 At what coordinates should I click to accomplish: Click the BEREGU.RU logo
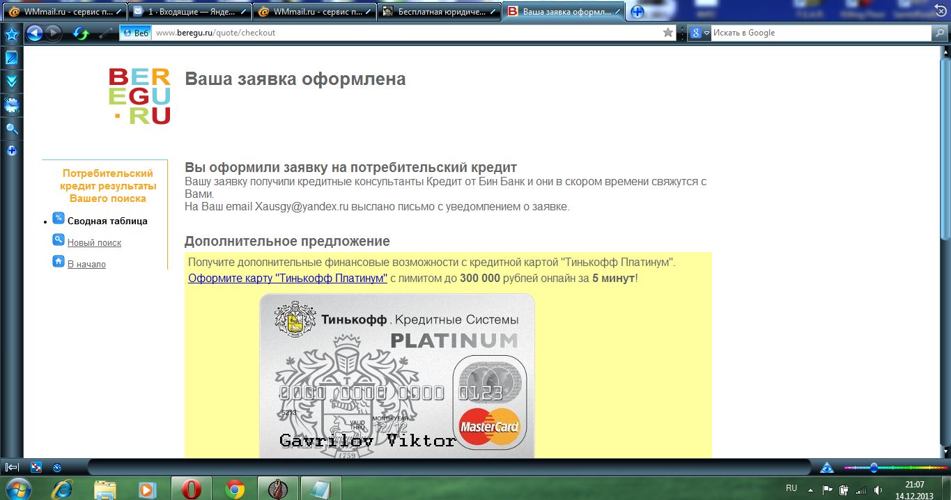[x=139, y=96]
